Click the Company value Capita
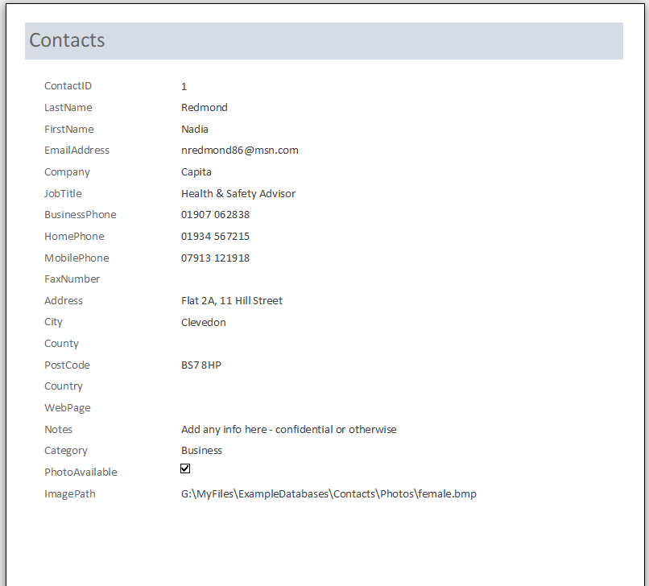Screen dimensions: 649x586 pos(196,172)
